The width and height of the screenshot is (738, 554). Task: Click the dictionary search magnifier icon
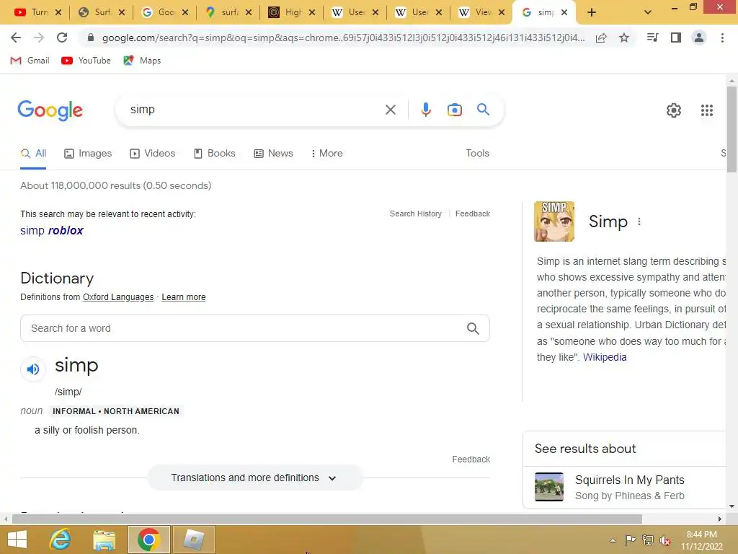(x=473, y=328)
